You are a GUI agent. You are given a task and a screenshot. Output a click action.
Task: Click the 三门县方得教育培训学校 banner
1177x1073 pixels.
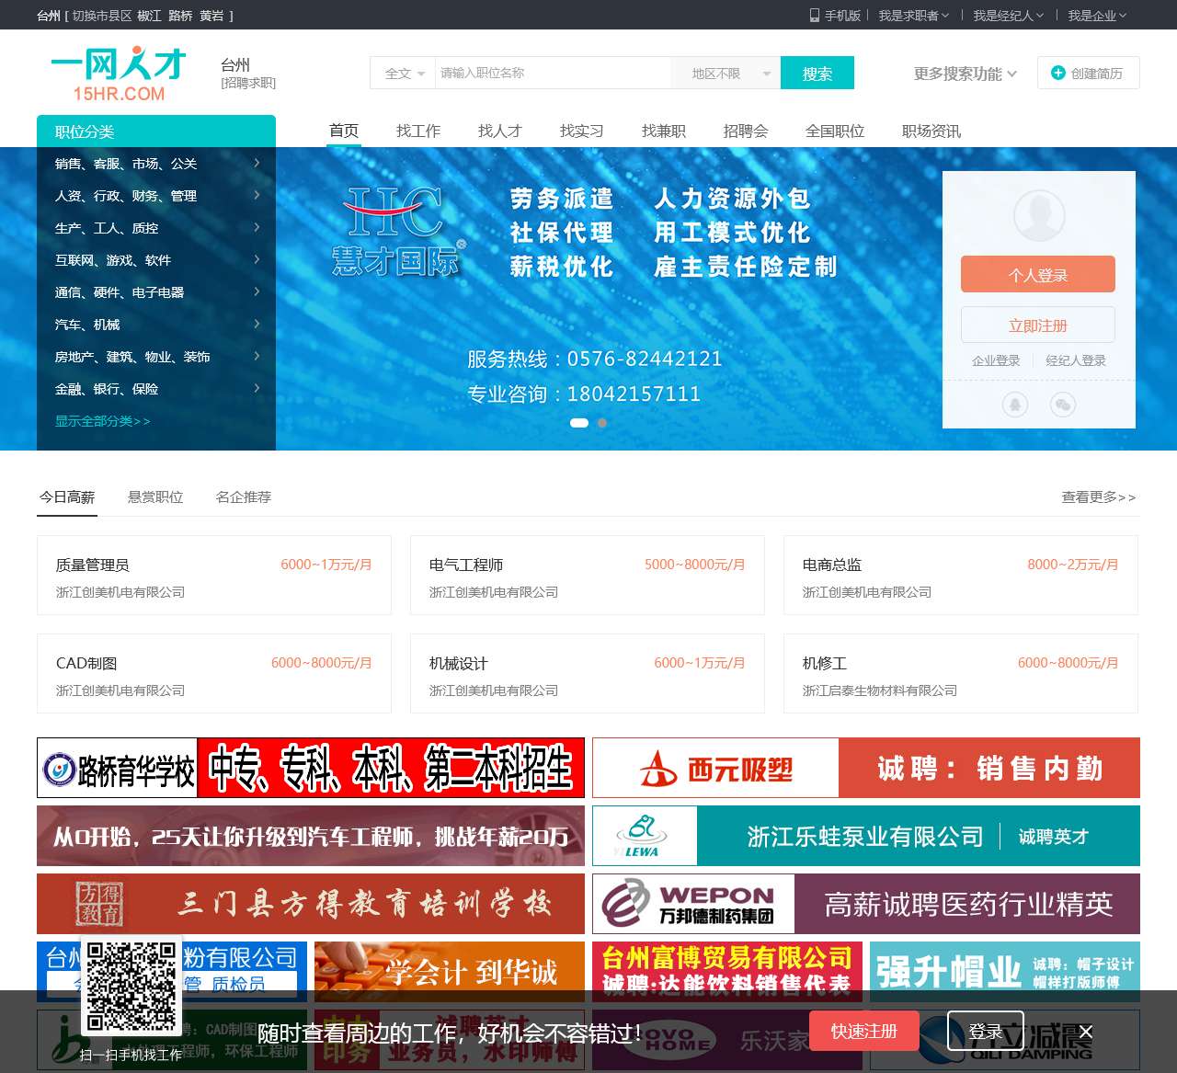[x=311, y=904]
